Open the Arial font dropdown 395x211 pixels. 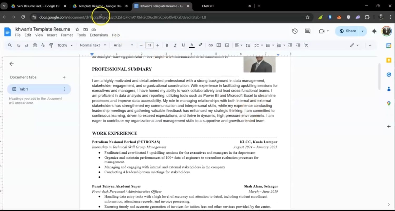(123, 45)
